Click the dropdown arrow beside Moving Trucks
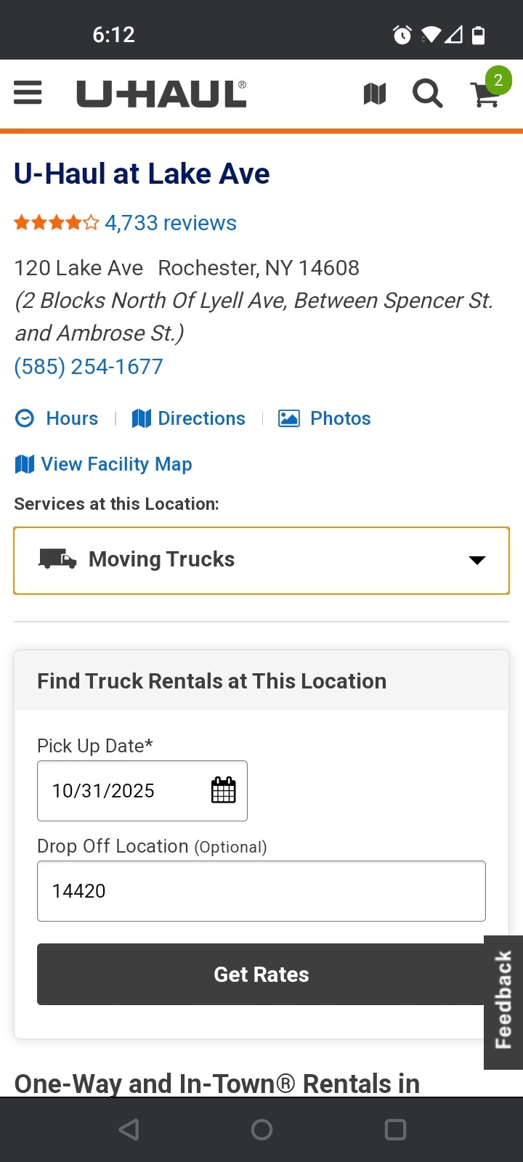Viewport: 523px width, 1162px height. tap(477, 560)
